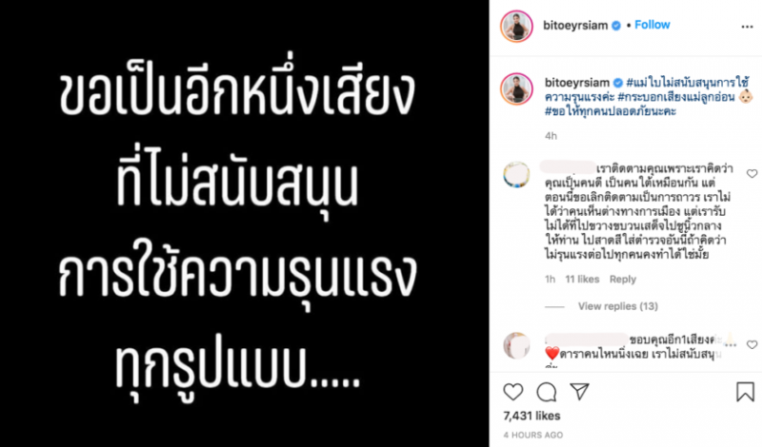Open the second commenter's avatar
Viewport: 762px width, 447px height.
pyautogui.click(x=516, y=345)
